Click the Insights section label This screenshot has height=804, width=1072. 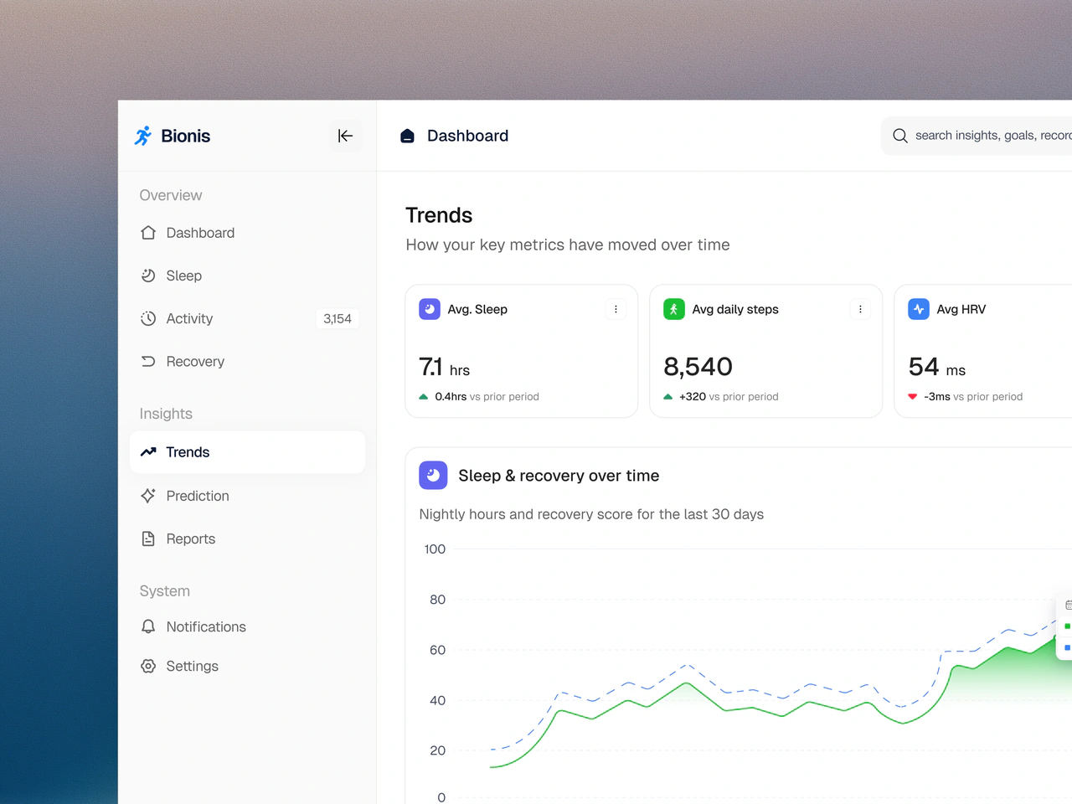[x=166, y=414]
